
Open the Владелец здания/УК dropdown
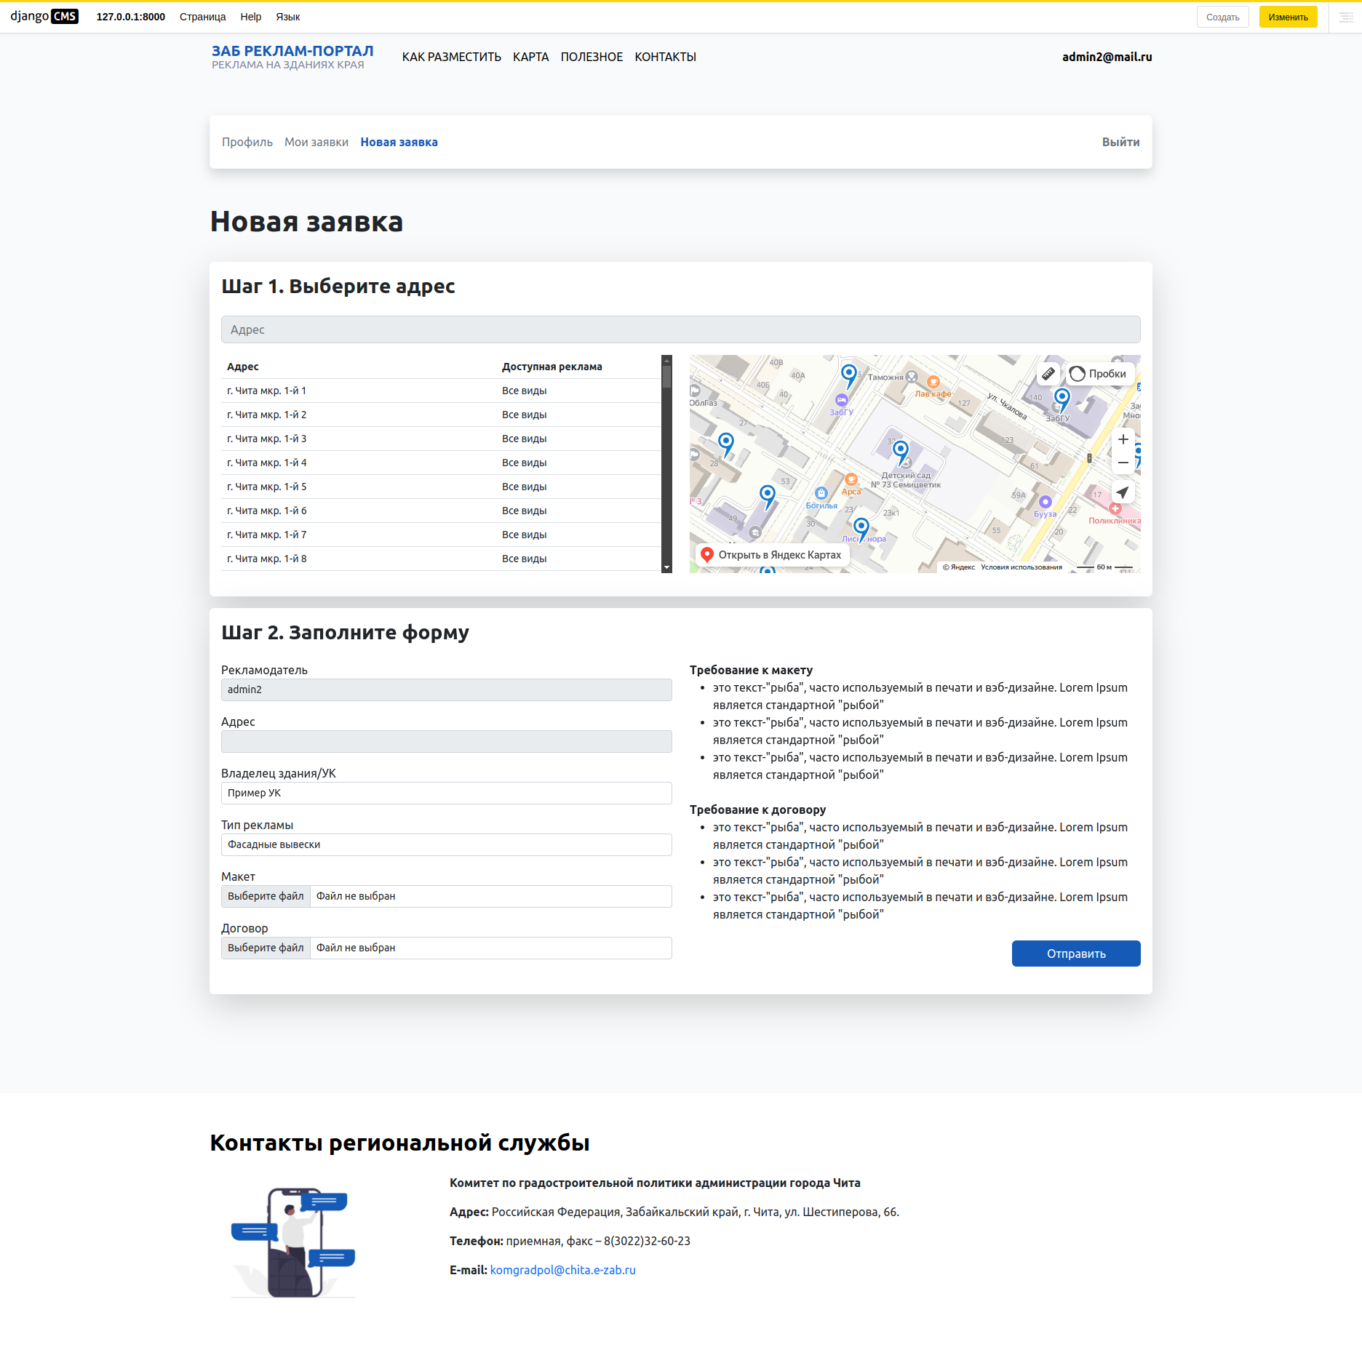(x=447, y=793)
